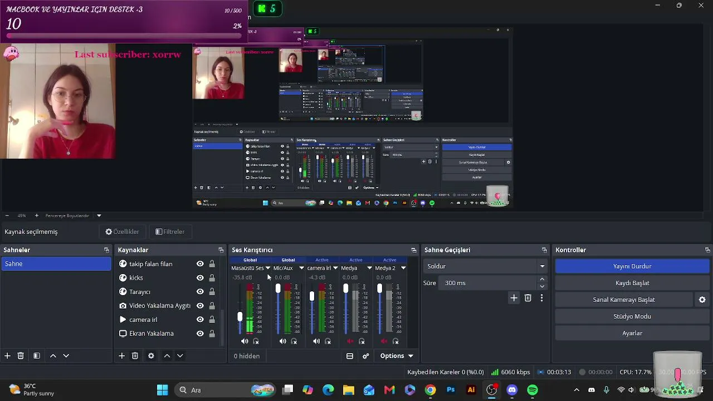The image size is (713, 401).
Task: Toggle monitoring for camera irl channel
Action: [x=328, y=341]
